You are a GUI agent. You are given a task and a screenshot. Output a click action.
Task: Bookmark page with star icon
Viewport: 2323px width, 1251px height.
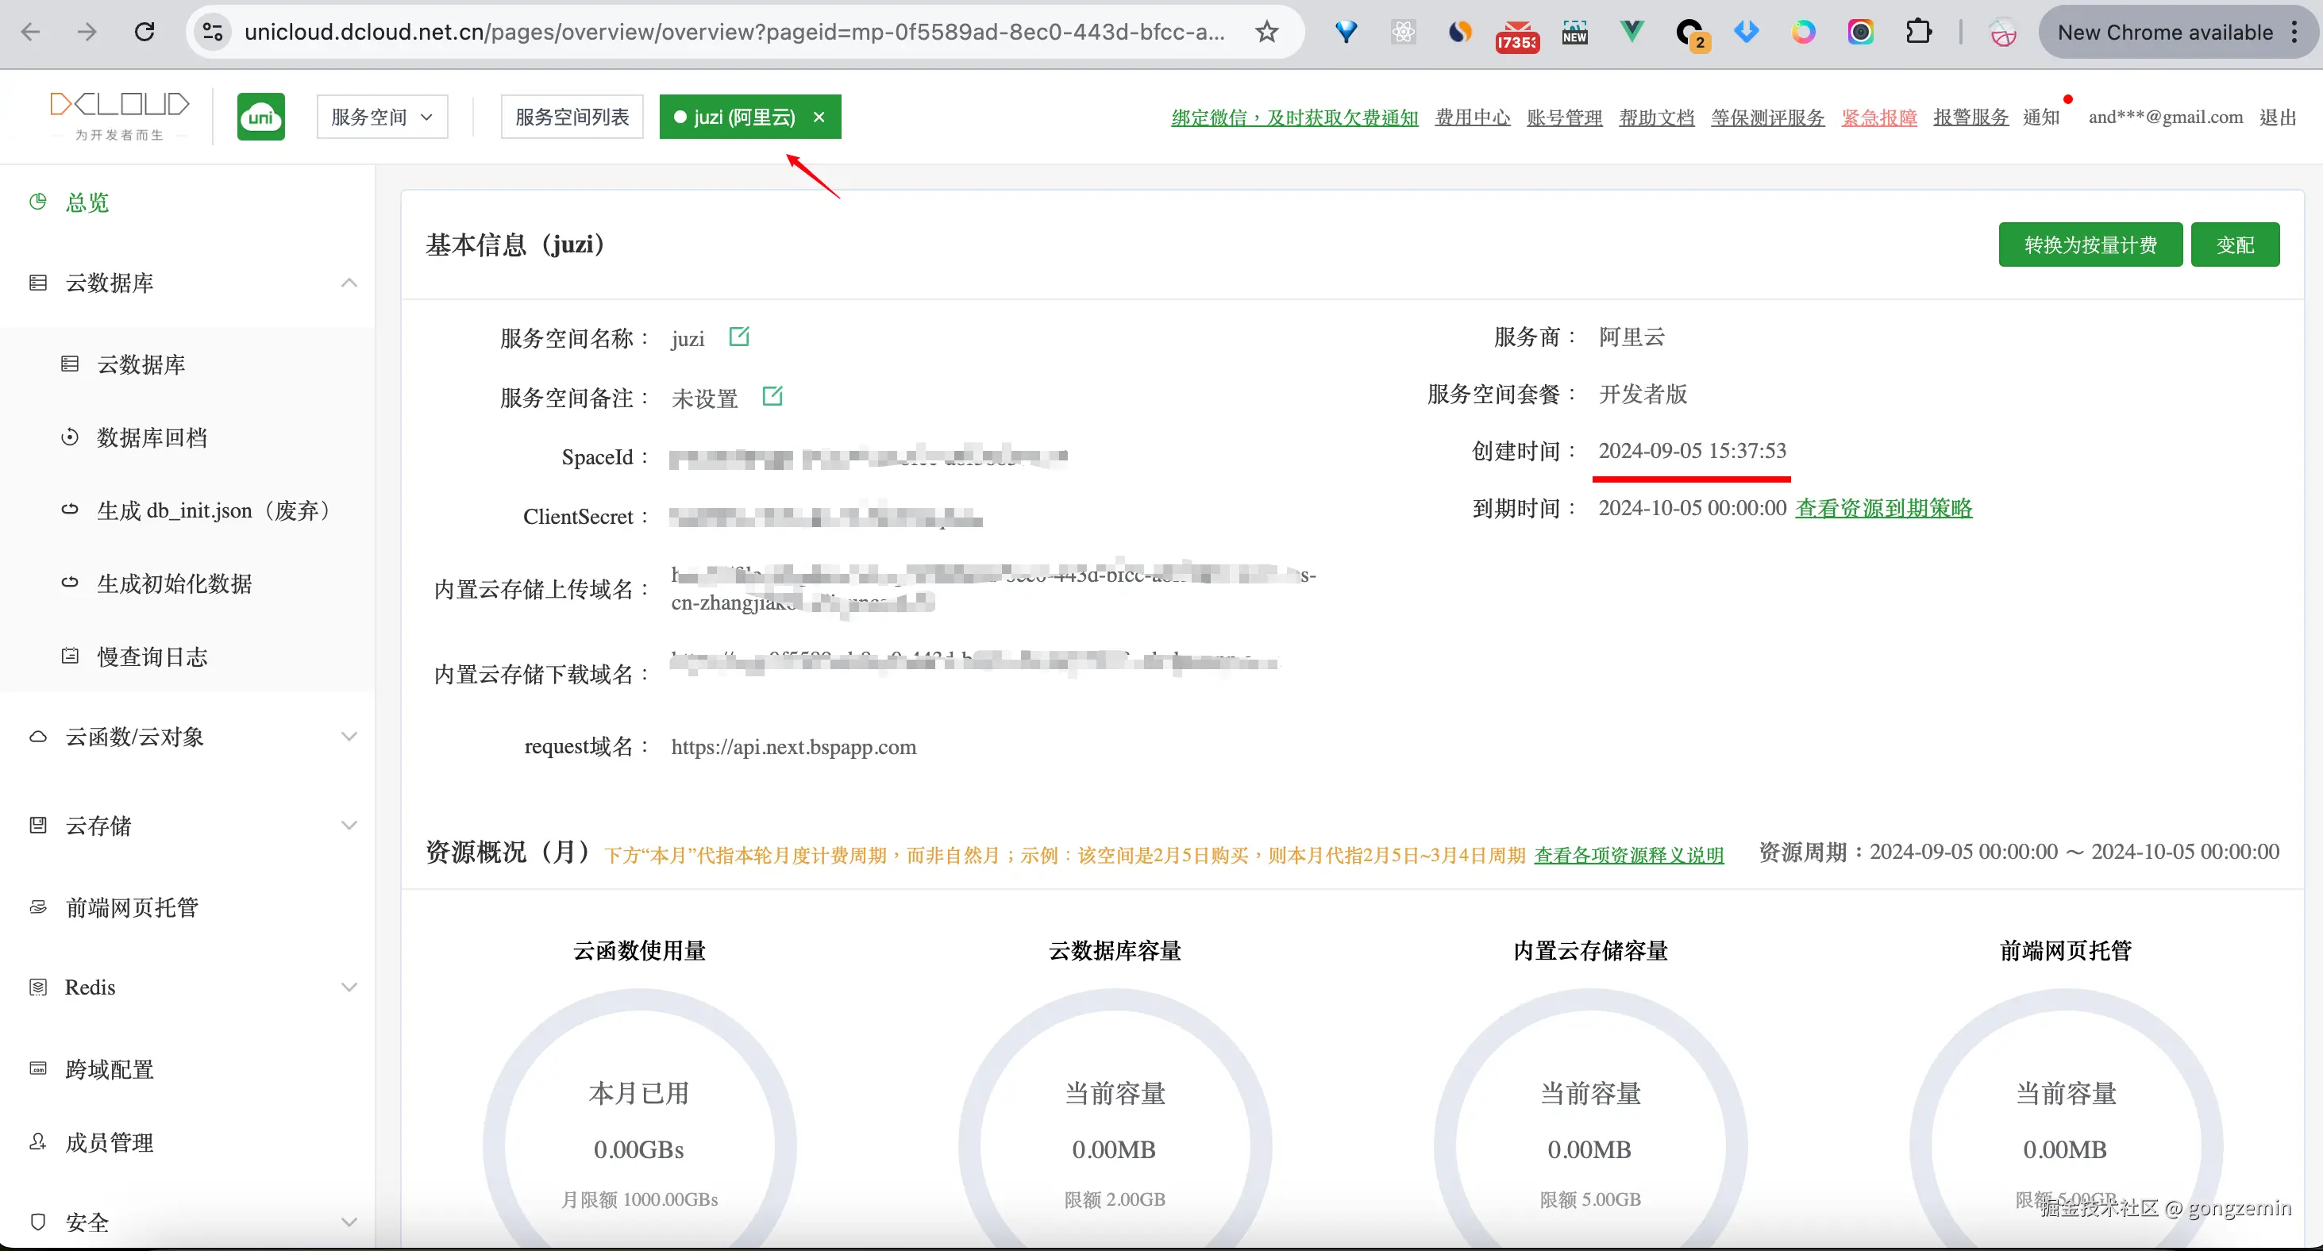[x=1267, y=33]
